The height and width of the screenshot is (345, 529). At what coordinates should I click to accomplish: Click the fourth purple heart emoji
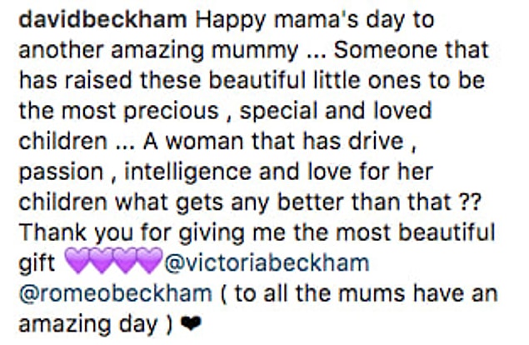[149, 260]
